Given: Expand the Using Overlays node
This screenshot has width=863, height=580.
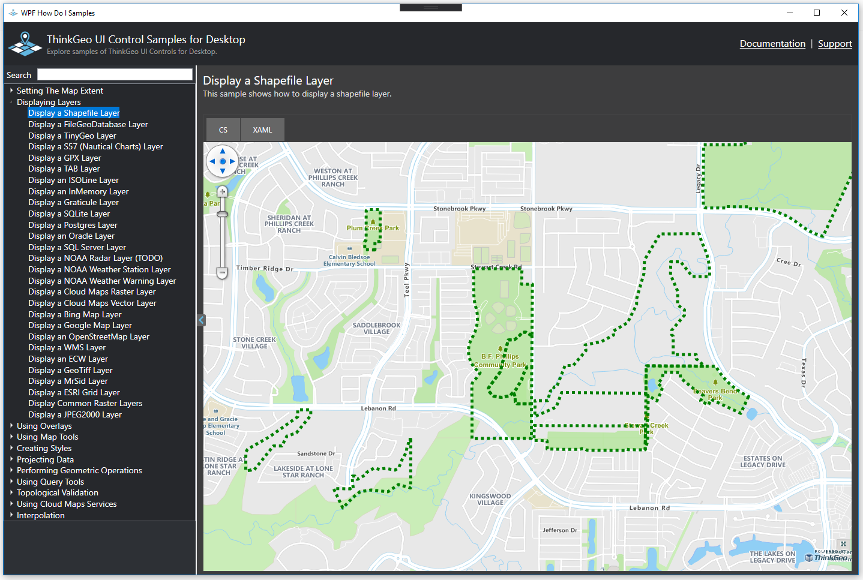Looking at the screenshot, I should (11, 426).
